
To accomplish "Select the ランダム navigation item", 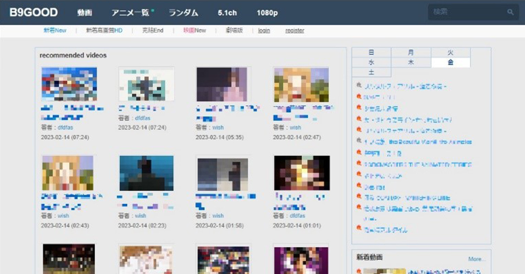I will (x=183, y=13).
